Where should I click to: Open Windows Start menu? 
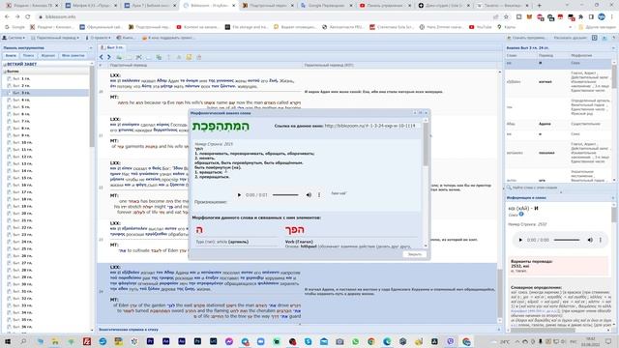8,341
